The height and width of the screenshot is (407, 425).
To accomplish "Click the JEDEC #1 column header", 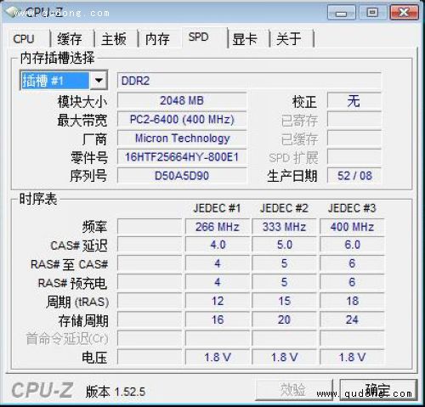I will pos(217,208).
